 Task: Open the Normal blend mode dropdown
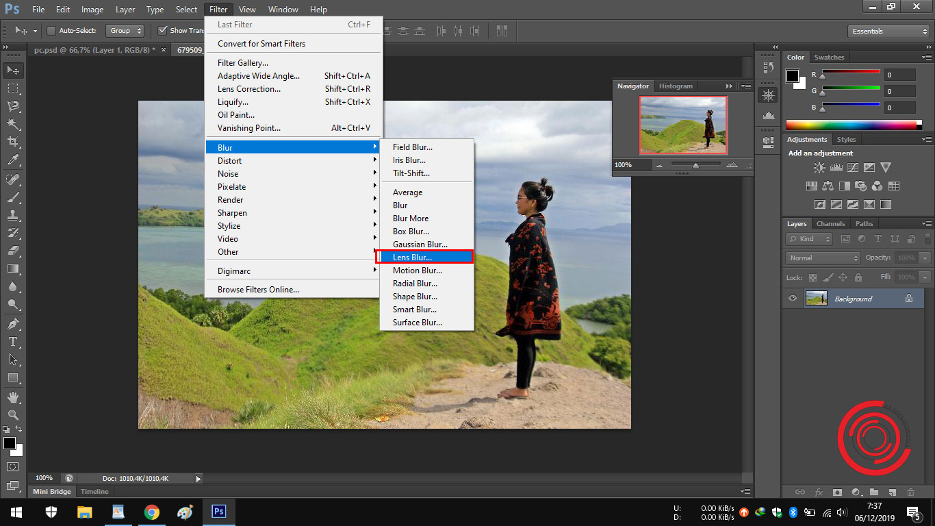point(821,258)
